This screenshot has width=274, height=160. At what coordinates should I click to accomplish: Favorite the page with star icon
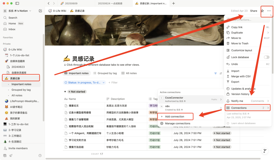tap(262, 11)
